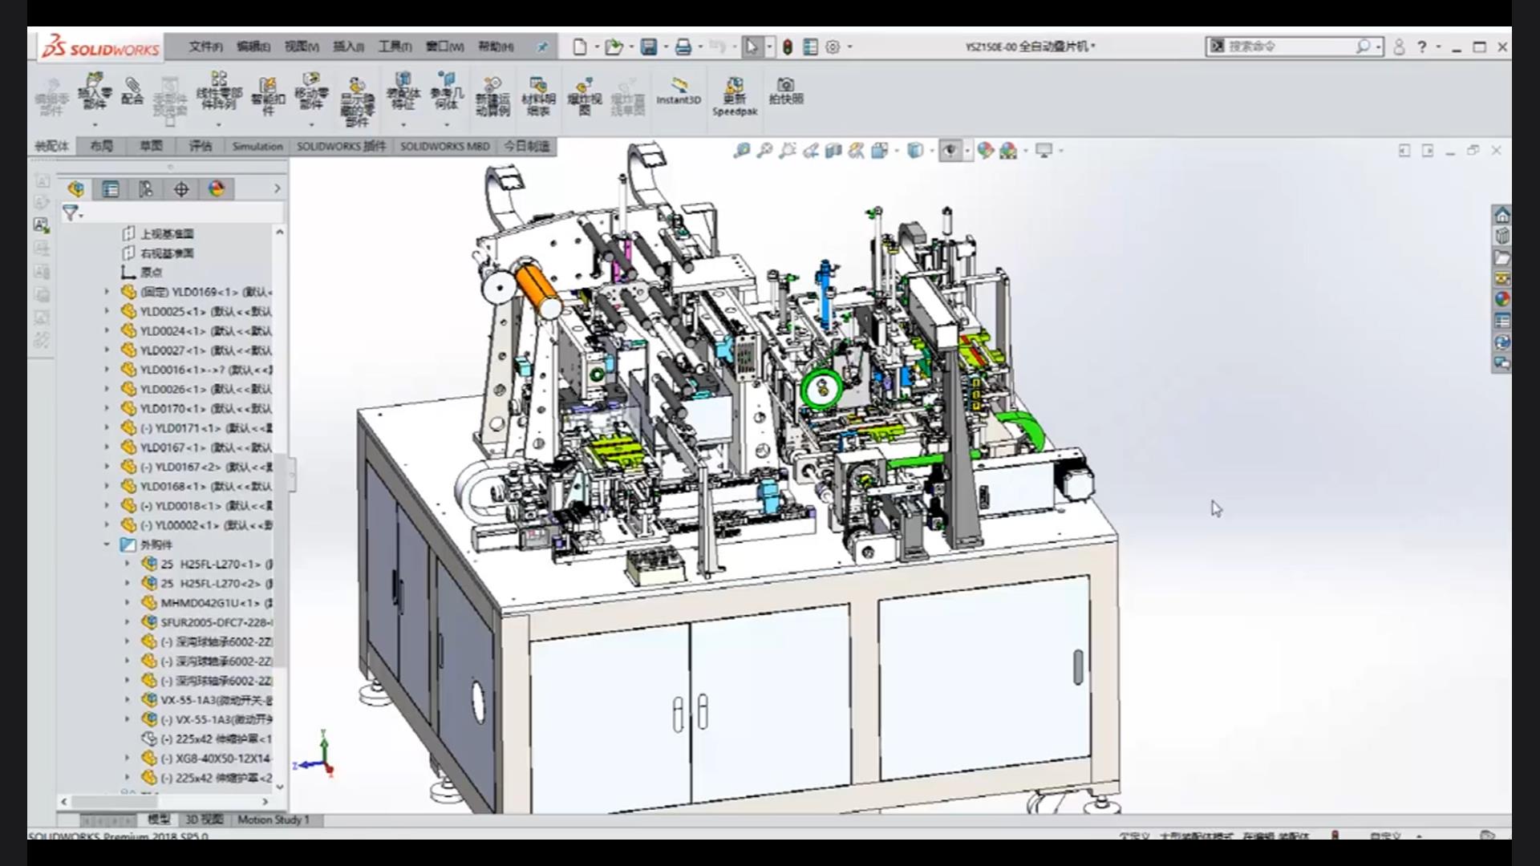Open the DisplayManager color ball panel tab
Screen dimensions: 1540x866
[x=217, y=188]
